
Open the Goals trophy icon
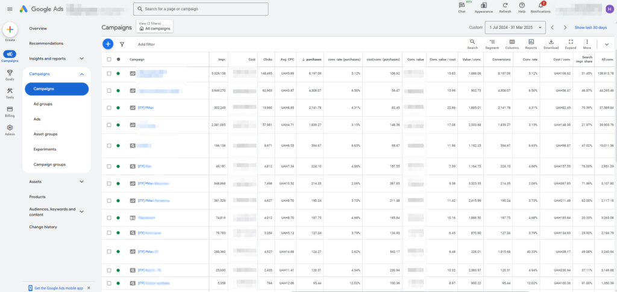pos(10,72)
